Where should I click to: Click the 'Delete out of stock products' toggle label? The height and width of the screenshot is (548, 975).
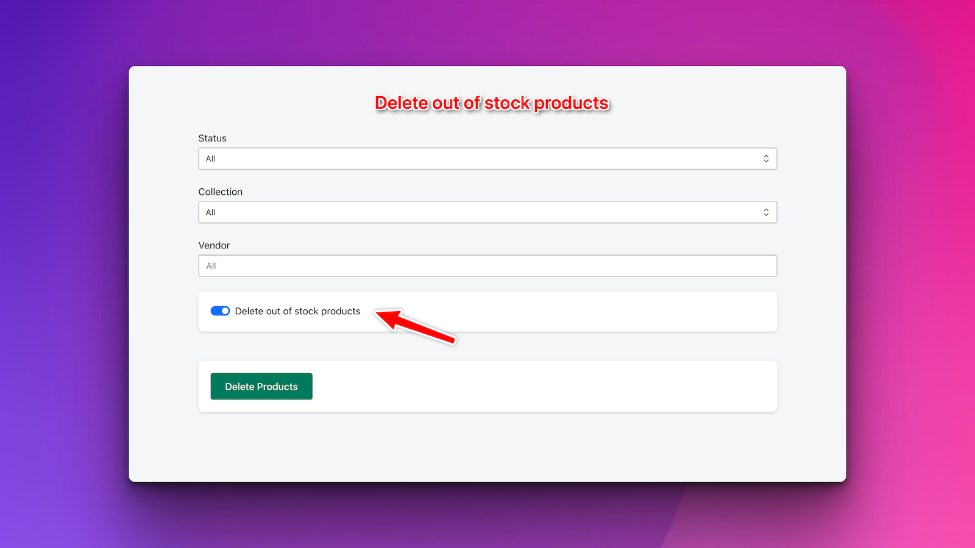pos(299,311)
